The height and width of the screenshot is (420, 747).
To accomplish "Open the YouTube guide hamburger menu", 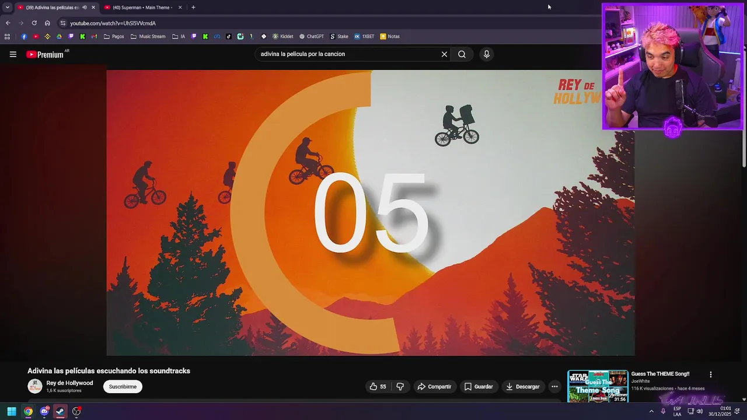I will pos(13,54).
